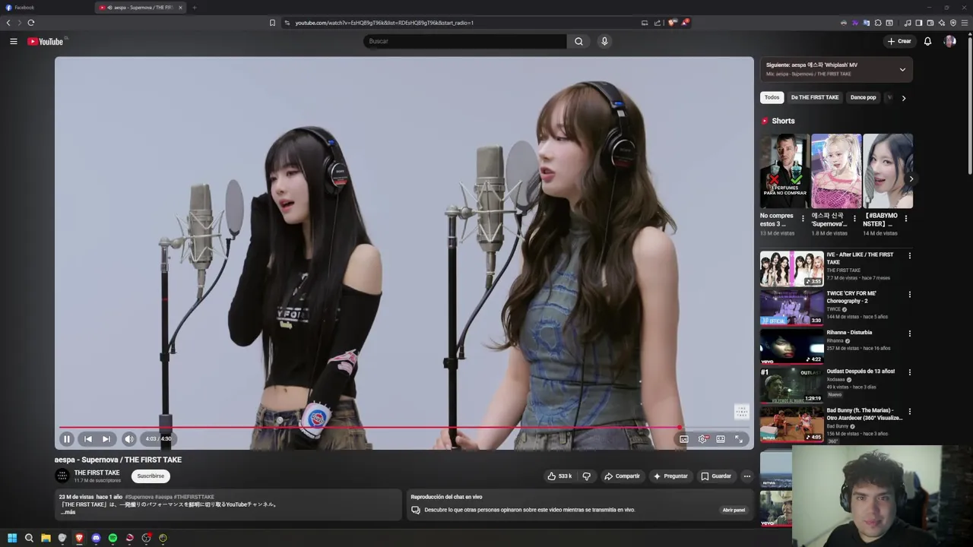Viewport: 973px width, 547px height.
Task: Open THE FIRST TAKE channel avatar
Action: tap(62, 476)
